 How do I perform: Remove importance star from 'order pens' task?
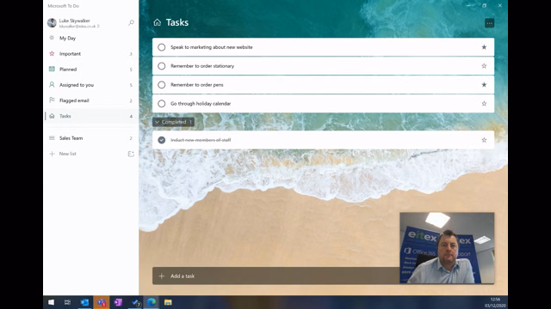pyautogui.click(x=484, y=85)
